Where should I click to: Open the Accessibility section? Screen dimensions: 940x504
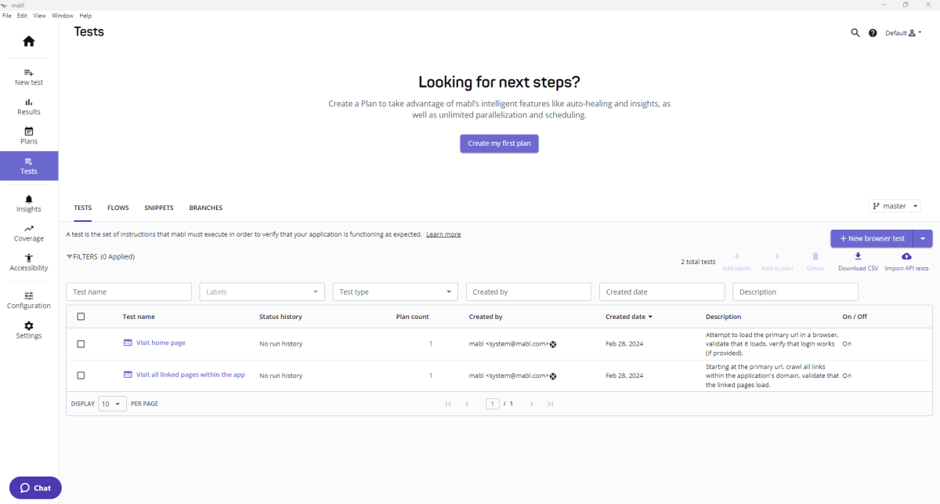[x=28, y=263]
